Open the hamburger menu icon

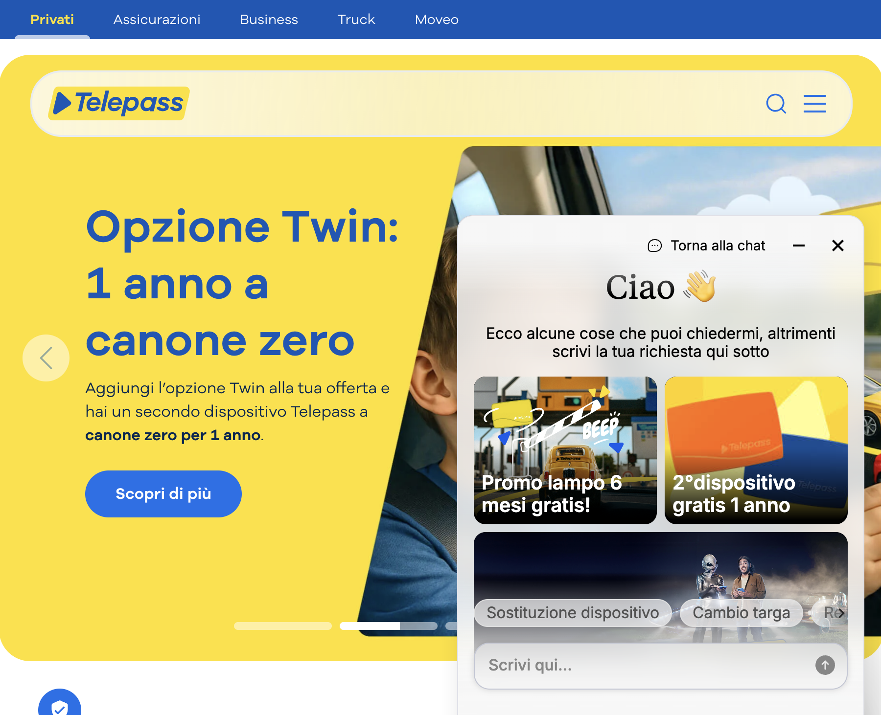pos(815,104)
